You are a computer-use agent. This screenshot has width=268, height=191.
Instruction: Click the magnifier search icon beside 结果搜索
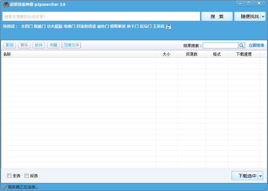241,45
